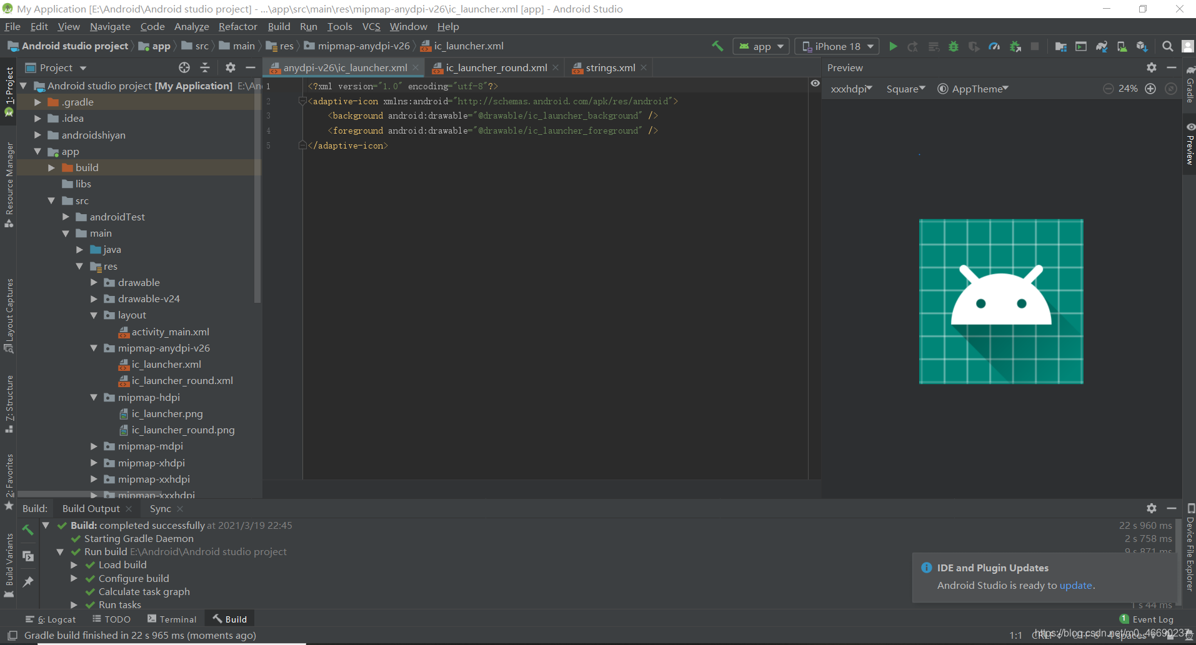Click the Run with Coverage icon
This screenshot has width=1196, height=645.
974,46
